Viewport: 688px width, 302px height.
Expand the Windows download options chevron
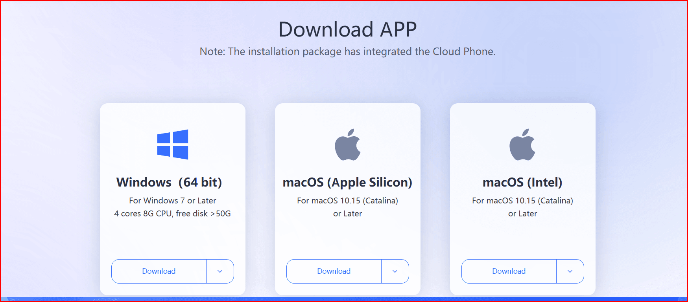[220, 271]
